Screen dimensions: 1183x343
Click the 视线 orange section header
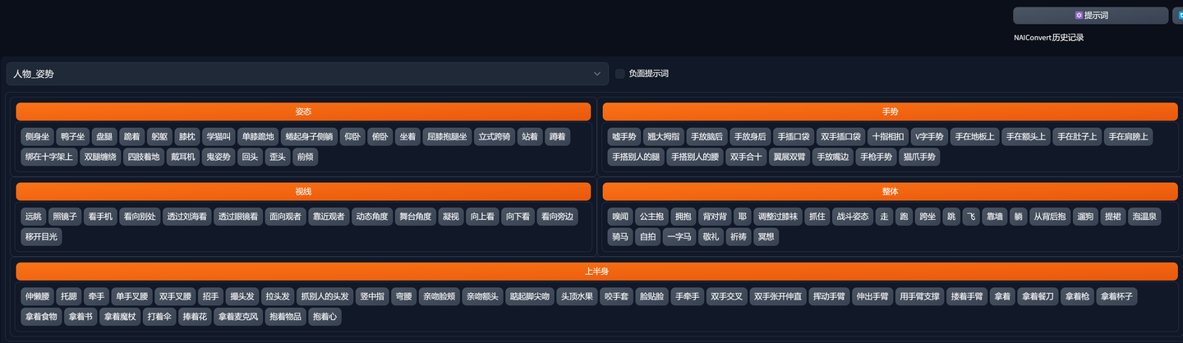click(x=303, y=192)
